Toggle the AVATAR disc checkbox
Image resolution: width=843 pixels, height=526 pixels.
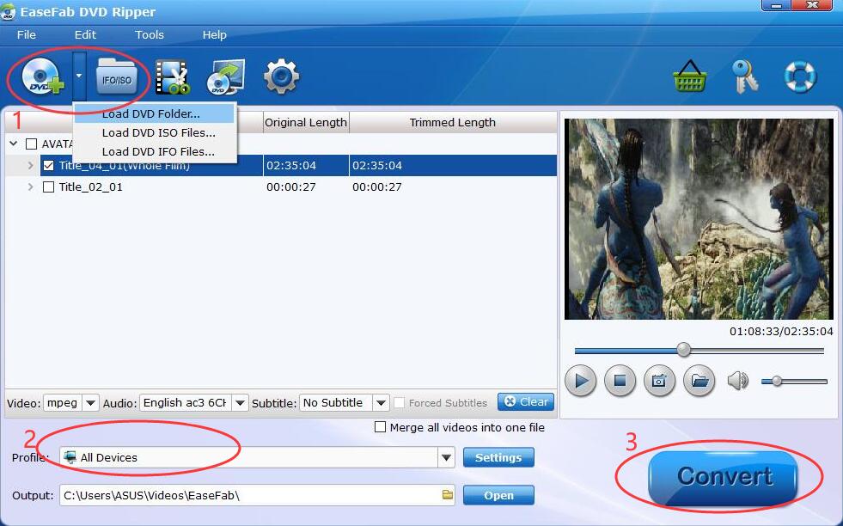point(32,144)
